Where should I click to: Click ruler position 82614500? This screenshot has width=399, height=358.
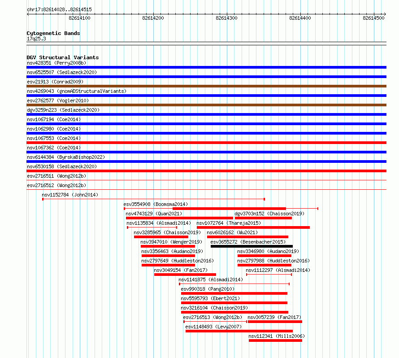pyautogui.click(x=373, y=18)
